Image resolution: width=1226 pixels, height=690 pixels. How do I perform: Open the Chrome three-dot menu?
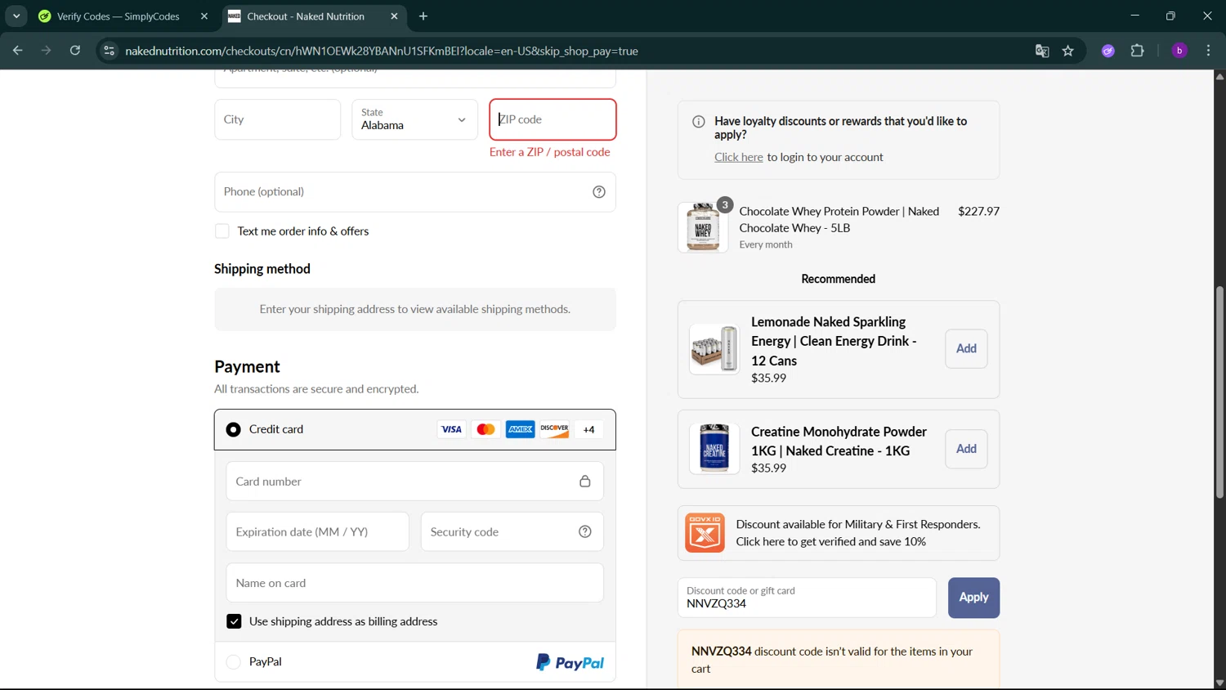point(1208,51)
